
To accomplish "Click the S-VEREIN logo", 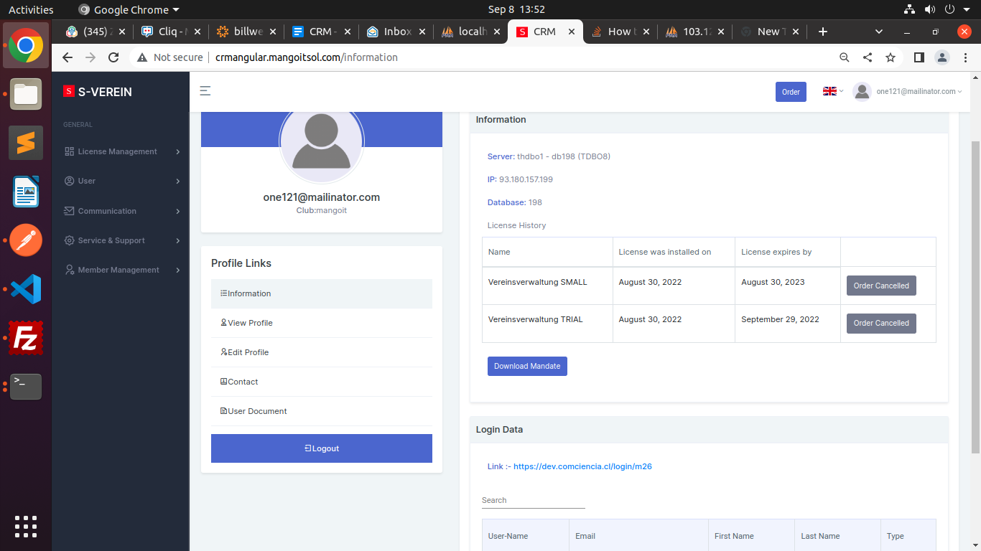I will pyautogui.click(x=98, y=92).
